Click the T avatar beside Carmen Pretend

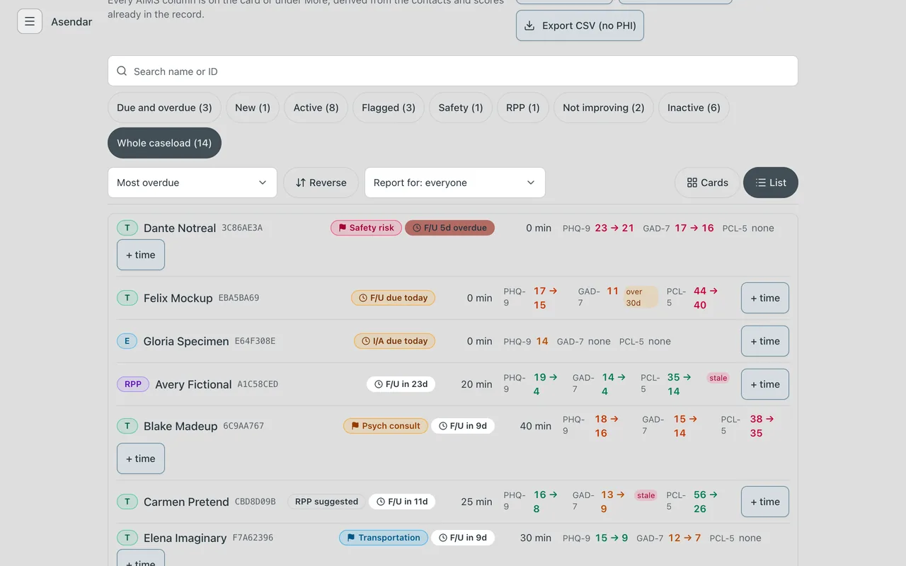(x=127, y=502)
